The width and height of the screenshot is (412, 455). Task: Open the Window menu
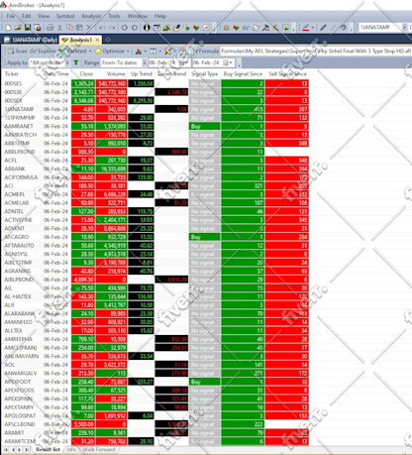[x=138, y=16]
